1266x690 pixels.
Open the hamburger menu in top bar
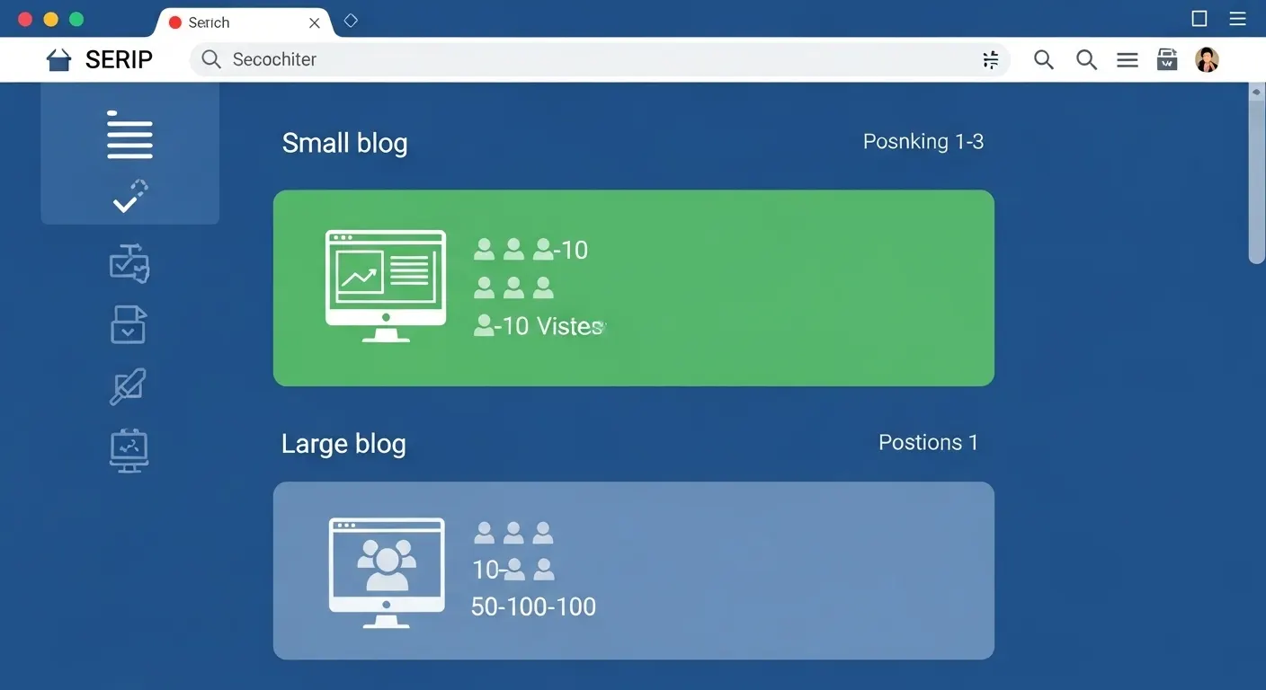click(1127, 59)
